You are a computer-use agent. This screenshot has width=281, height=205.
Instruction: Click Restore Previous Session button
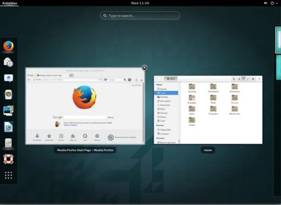[x=122, y=137]
